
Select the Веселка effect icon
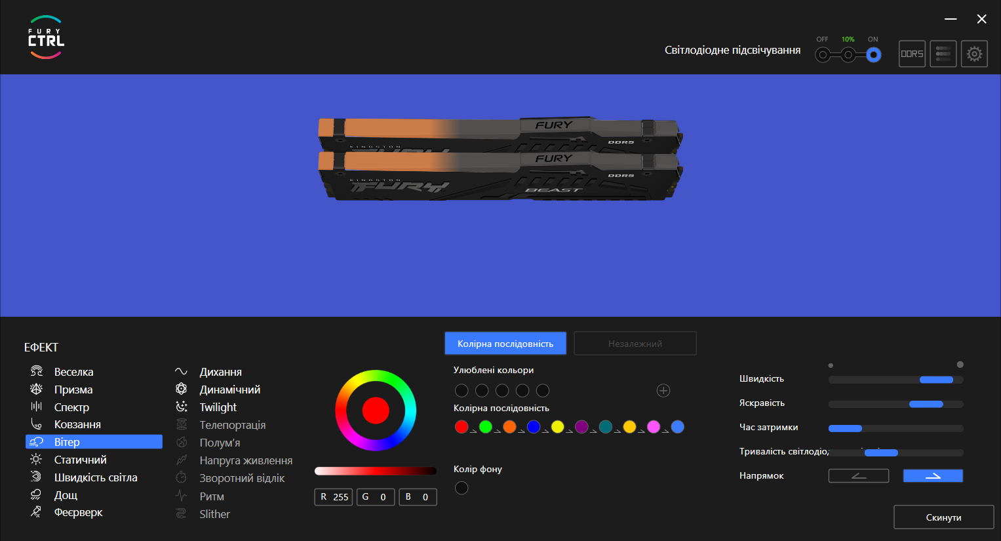37,371
